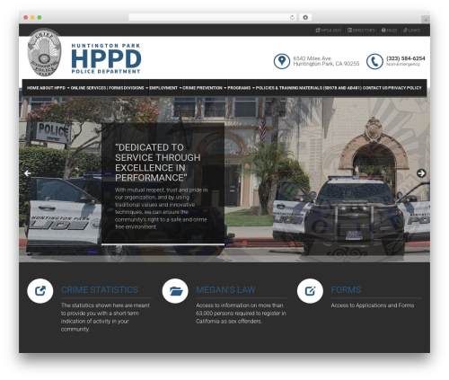This screenshot has width=449, height=380.
Task: Reload the page with browser refresh icon
Action: coord(292,17)
